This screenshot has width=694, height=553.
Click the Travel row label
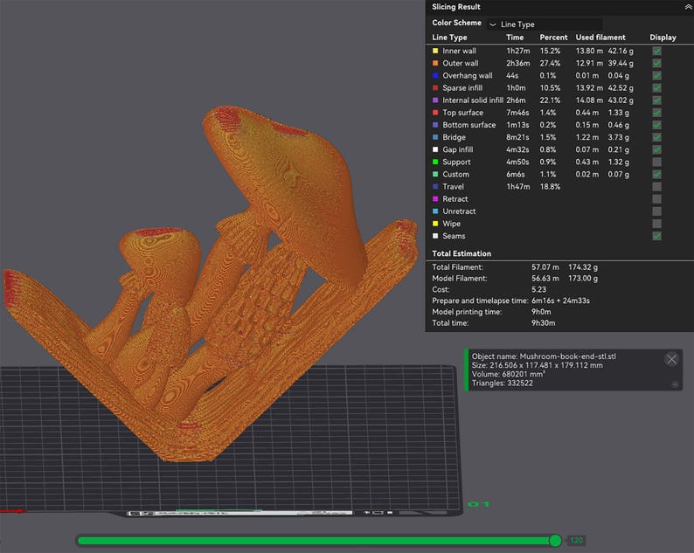coord(454,187)
